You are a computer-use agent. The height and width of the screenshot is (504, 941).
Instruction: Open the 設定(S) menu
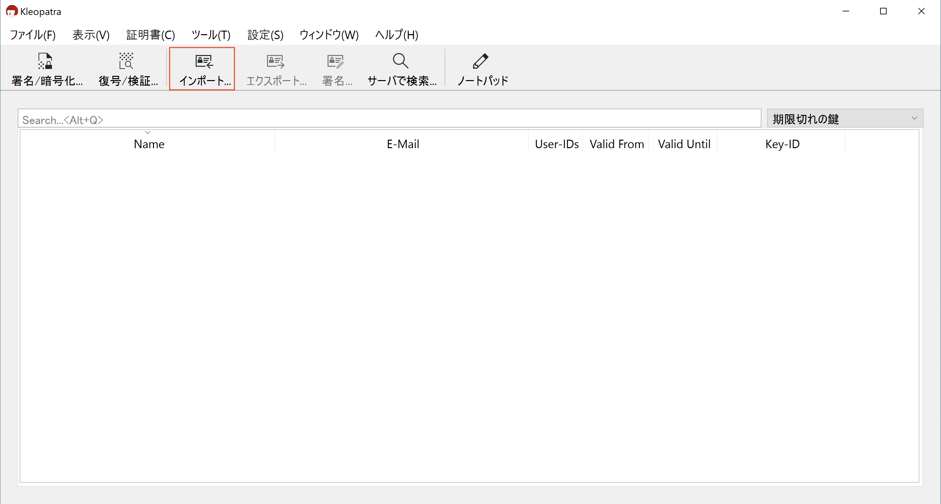[x=265, y=35]
